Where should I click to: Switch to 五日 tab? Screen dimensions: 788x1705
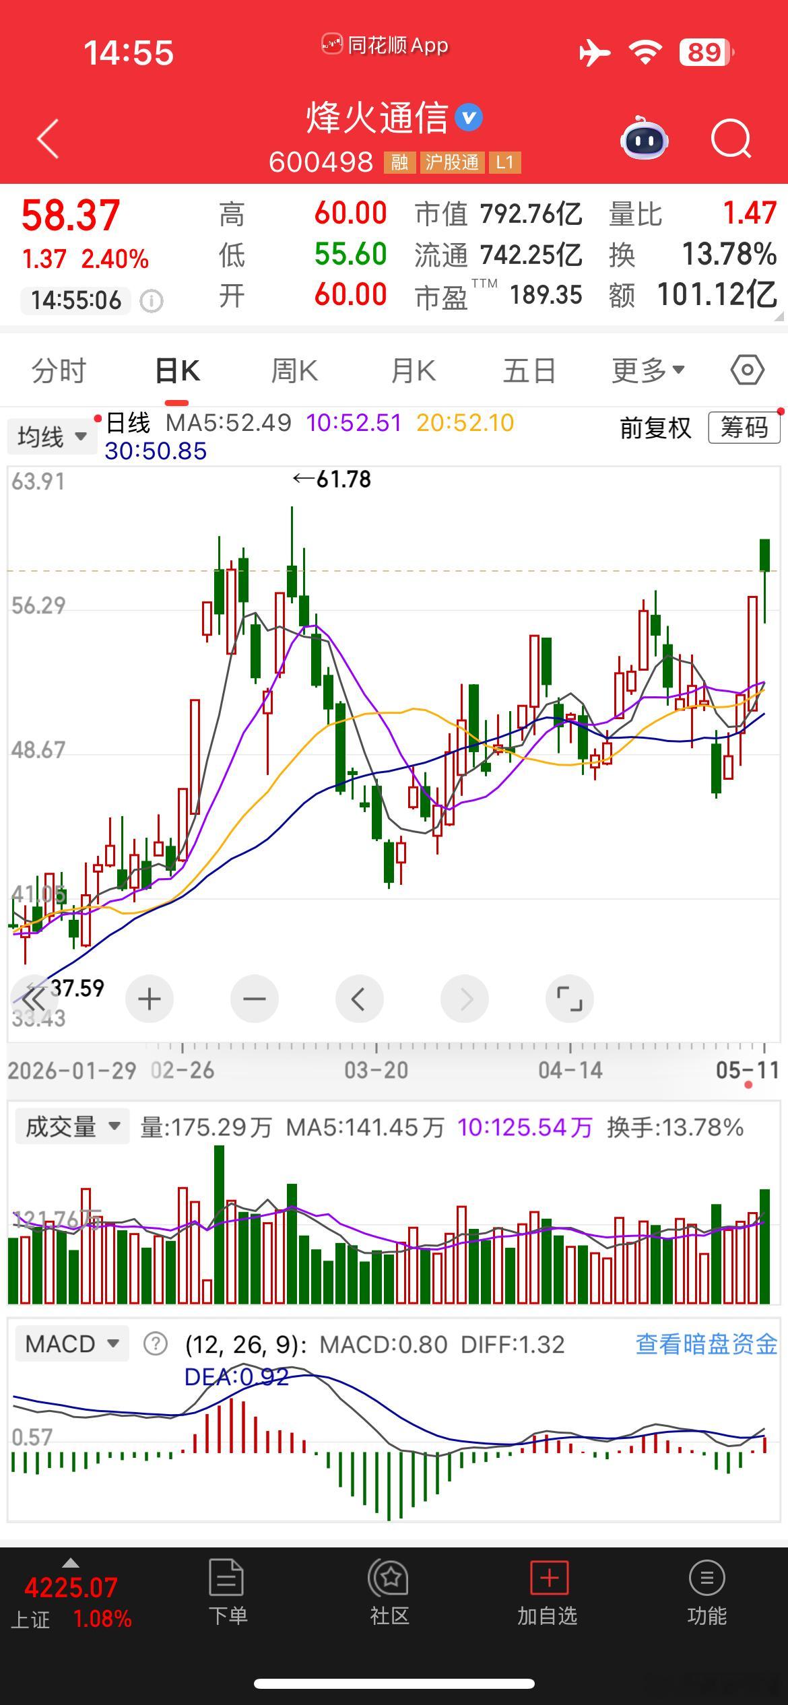(x=530, y=371)
